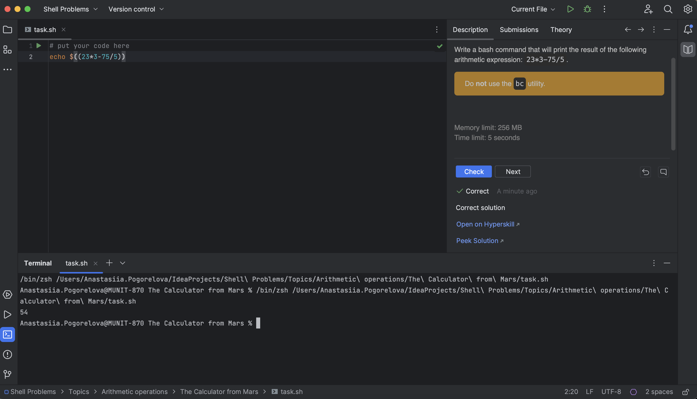Click the 2:20 cursor position indicator
The image size is (697, 399).
point(571,392)
